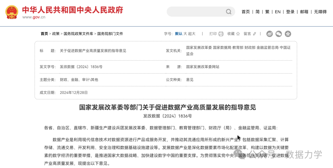Click document number 发改数据〔2024〕1836号 in the table

pos(81,67)
